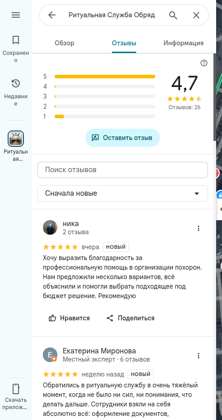Clear search with the X icon

(196, 15)
